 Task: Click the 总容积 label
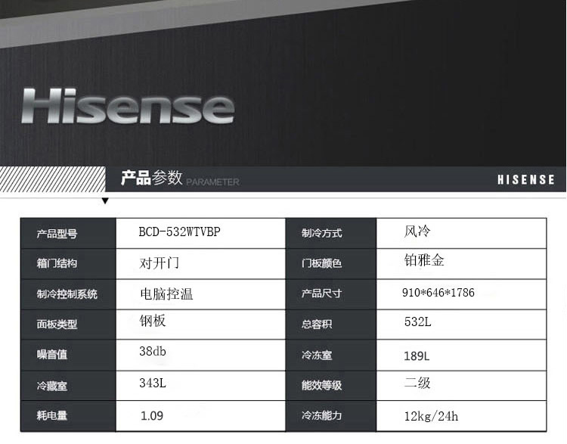pyautogui.click(x=317, y=324)
